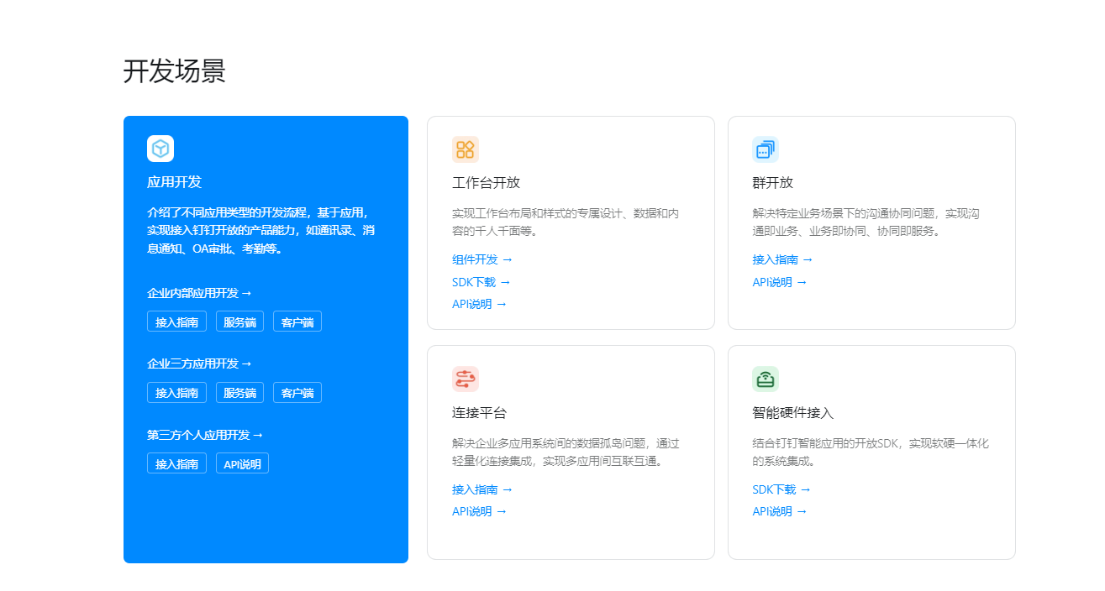The image size is (1105, 591).
Task: Open API说明 link in 智能硬件接入 card
Action: coord(780,511)
